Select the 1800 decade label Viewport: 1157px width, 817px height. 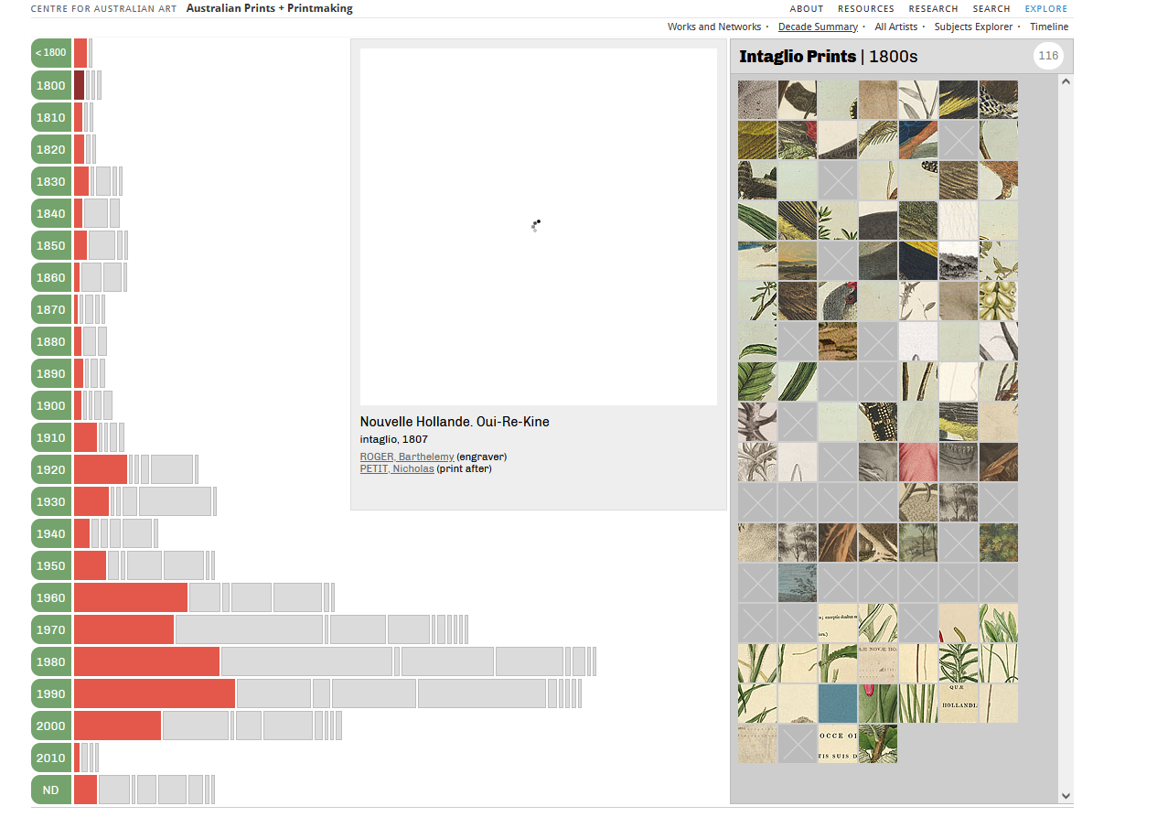tap(51, 85)
